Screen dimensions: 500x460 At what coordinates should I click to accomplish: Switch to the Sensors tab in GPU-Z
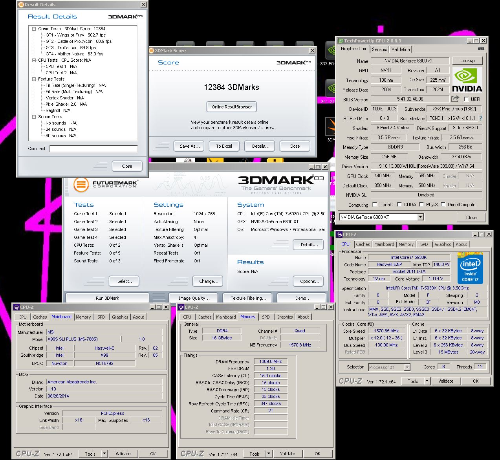[379, 49]
